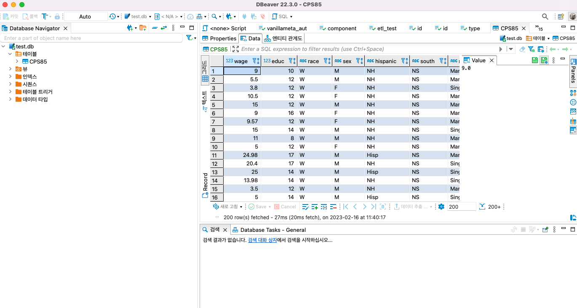Open the dashboard gauge icon in toolbar
This screenshot has width=577, height=308.
[190, 16]
